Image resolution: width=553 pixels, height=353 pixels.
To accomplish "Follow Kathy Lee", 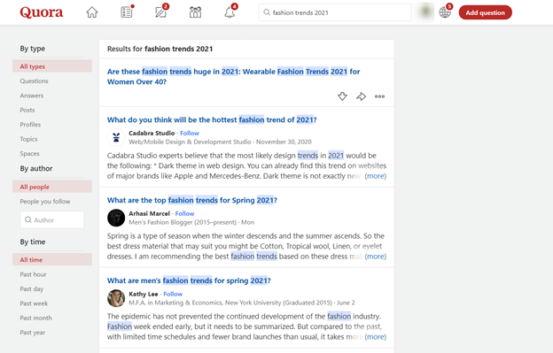I will click(x=173, y=294).
